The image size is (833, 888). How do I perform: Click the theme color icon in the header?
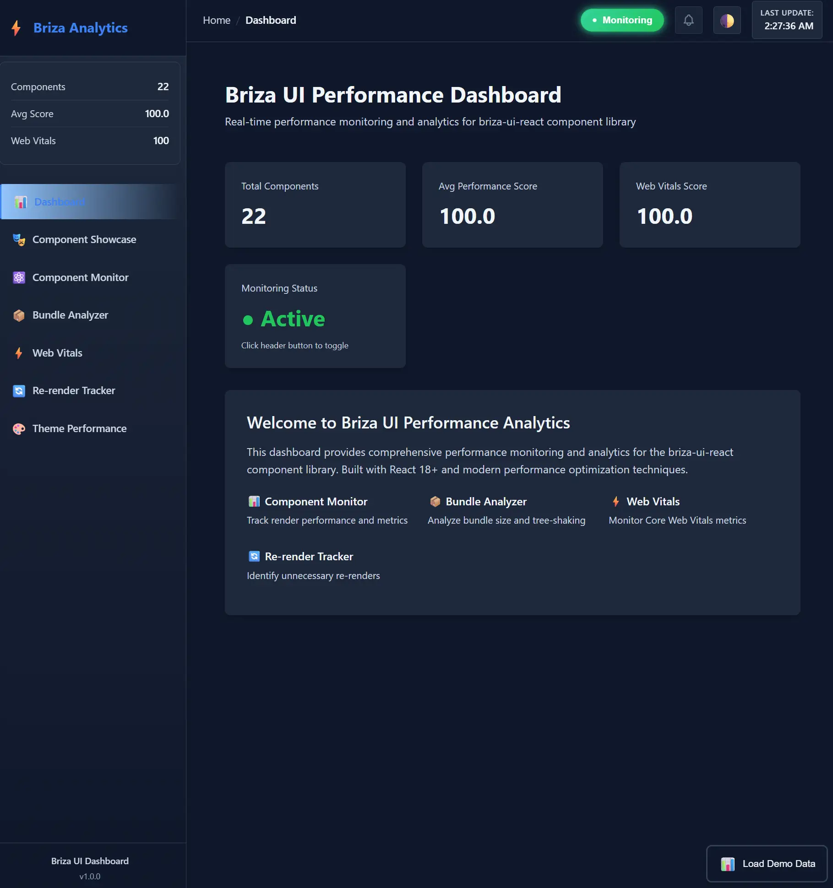[x=727, y=20]
